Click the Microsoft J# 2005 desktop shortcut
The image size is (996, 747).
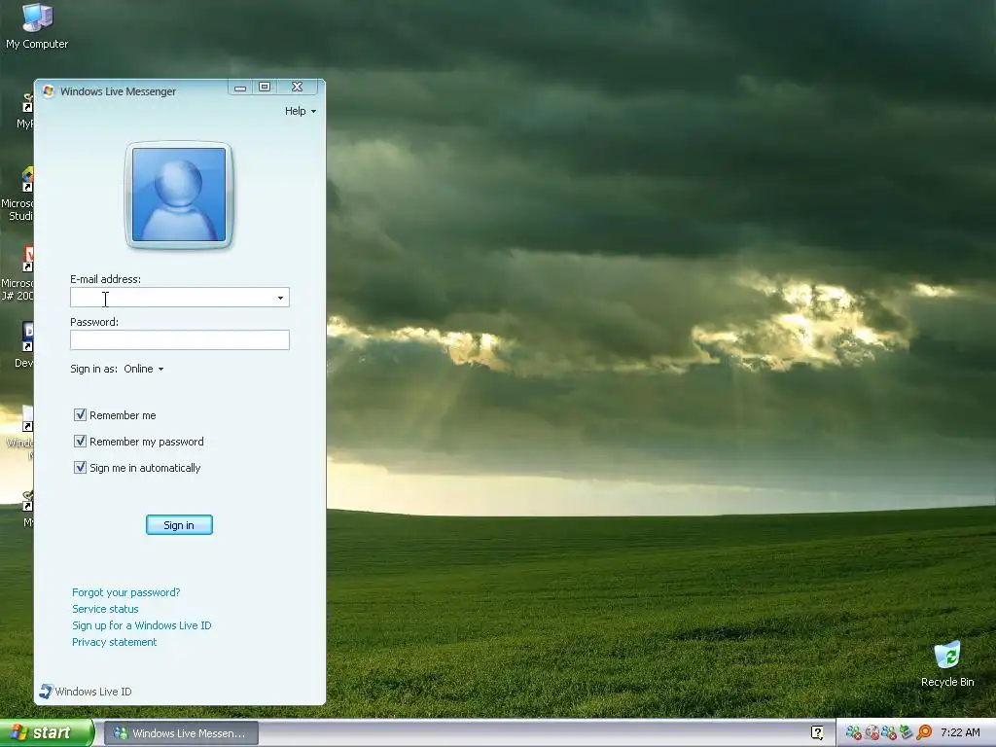(18, 273)
